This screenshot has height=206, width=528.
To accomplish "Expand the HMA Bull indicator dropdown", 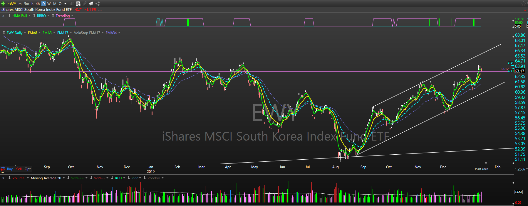I will (29, 16).
